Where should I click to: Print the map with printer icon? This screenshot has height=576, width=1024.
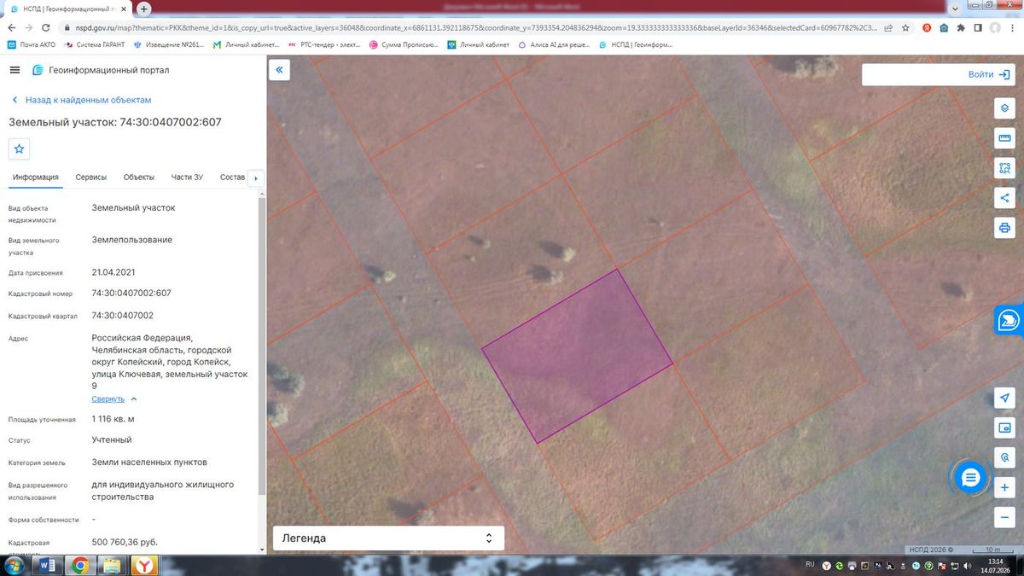click(1004, 228)
